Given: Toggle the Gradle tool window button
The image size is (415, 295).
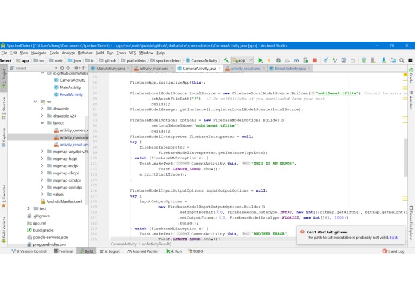Looking at the screenshot, I should [x=411, y=75].
